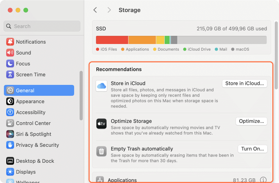Click the Documents legend label
The image size is (279, 183).
click(x=168, y=49)
